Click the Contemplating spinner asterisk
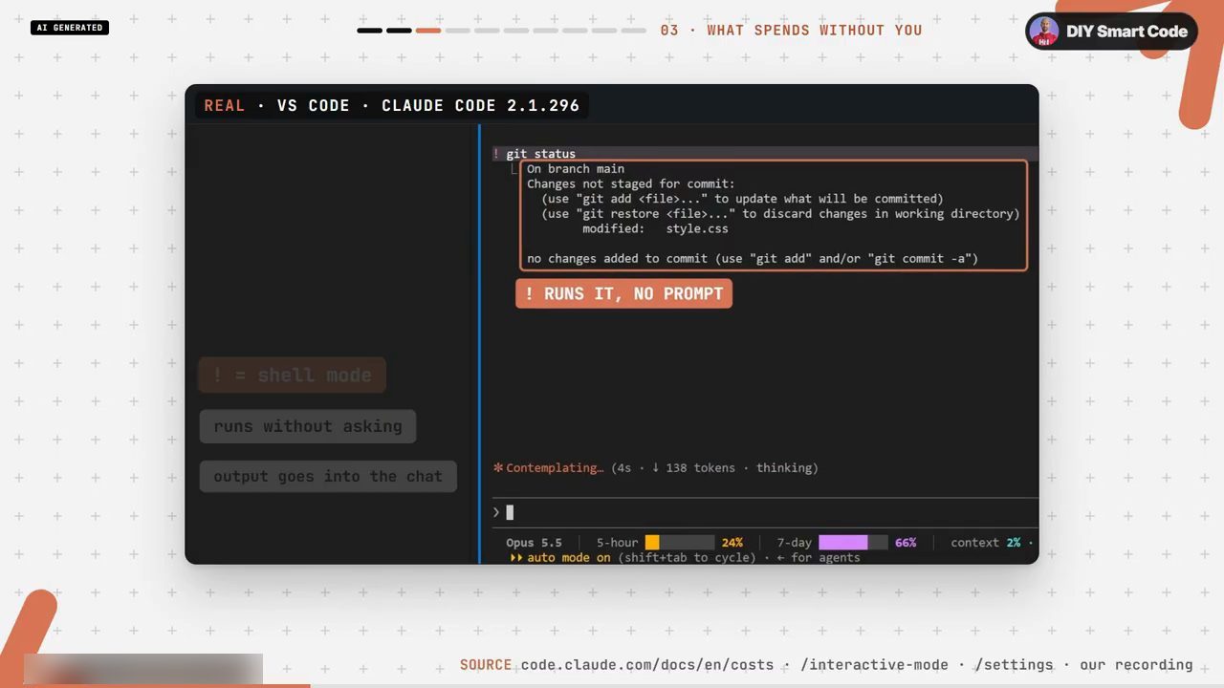The image size is (1224, 688). coord(497,468)
